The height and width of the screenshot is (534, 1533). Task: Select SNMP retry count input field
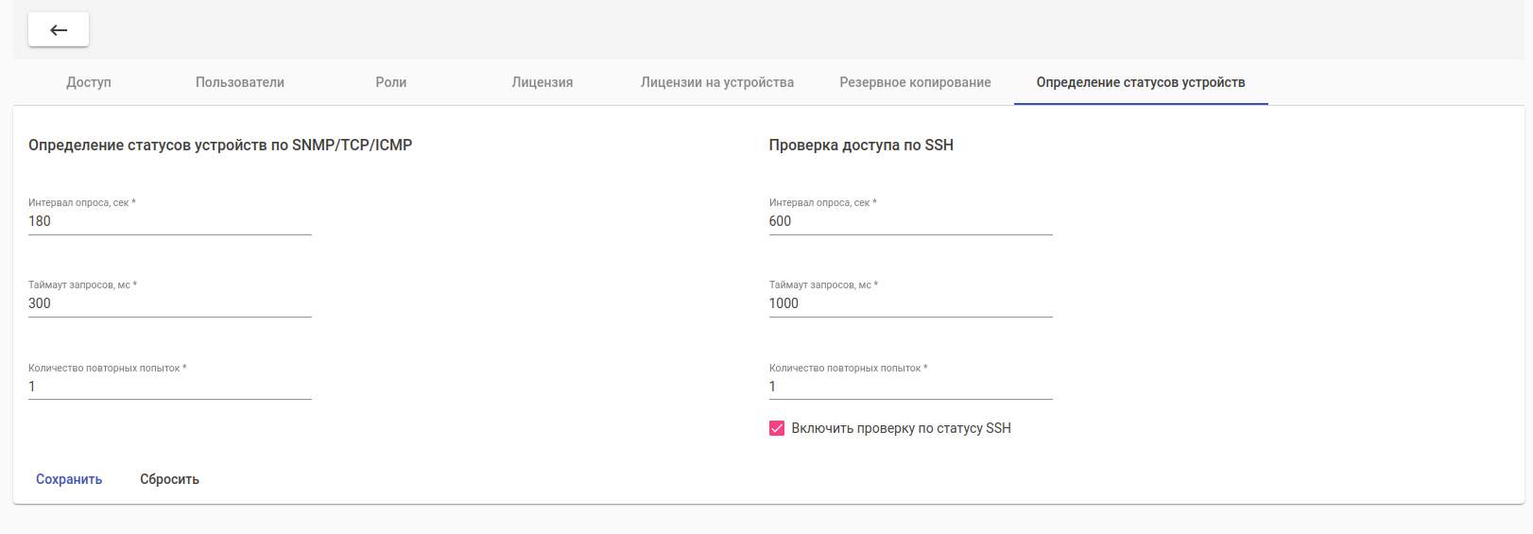pos(170,387)
